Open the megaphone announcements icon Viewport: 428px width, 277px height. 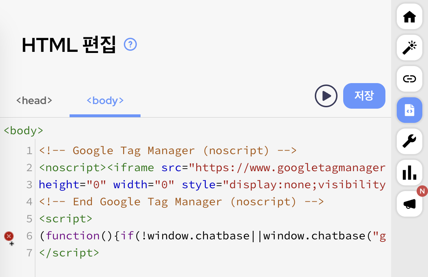[410, 204]
